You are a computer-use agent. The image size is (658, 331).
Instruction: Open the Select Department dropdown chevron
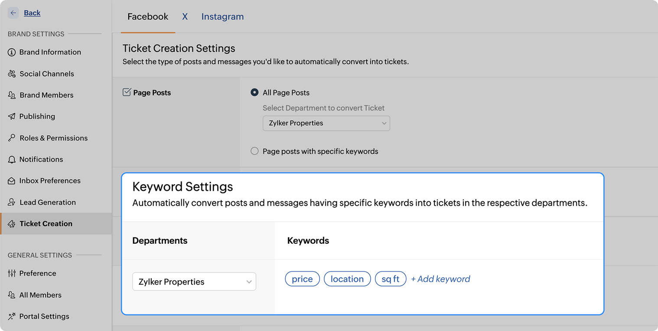coord(383,123)
